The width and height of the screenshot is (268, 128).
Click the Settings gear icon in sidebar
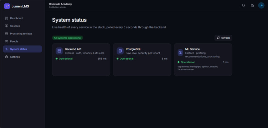point(7,57)
